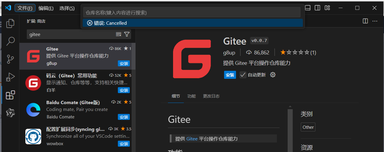Install the Baidu Comate (Gitee版) extension

point(124,117)
